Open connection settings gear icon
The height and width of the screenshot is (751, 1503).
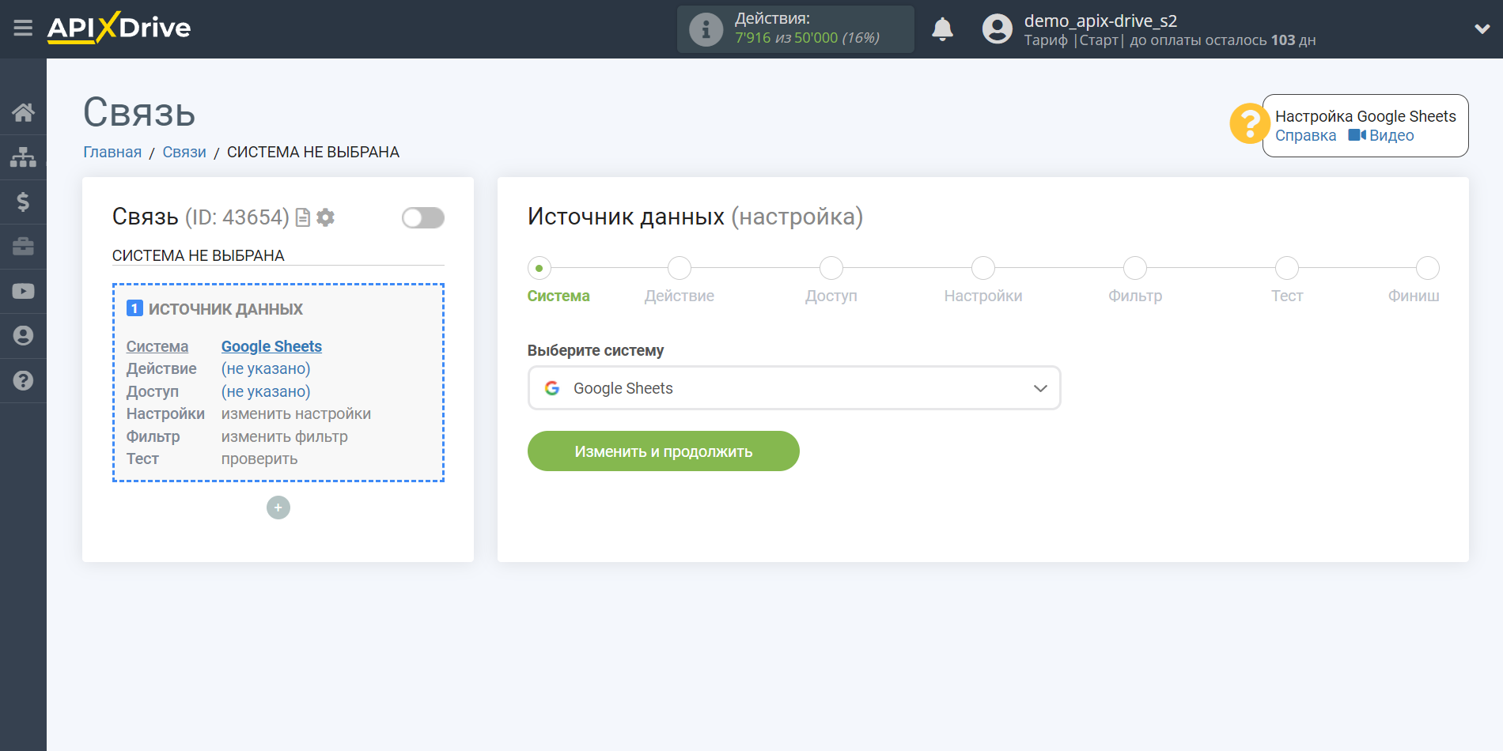tap(325, 217)
